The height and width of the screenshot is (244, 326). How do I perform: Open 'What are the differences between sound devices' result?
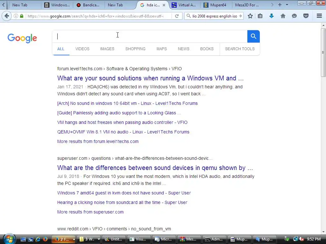(155, 168)
